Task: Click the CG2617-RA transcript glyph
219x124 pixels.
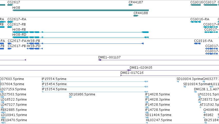Action: pos(10,22)
